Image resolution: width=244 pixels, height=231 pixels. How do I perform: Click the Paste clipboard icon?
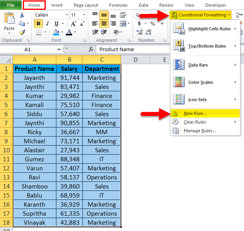coord(9,18)
